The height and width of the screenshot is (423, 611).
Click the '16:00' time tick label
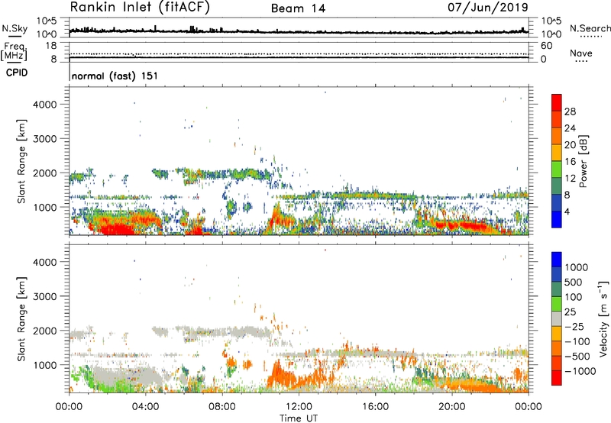tap(375, 407)
